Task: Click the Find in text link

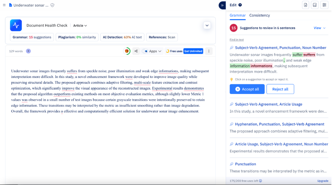Action: tap(237, 40)
